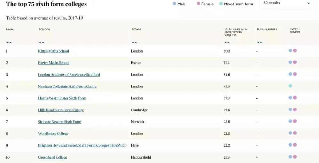Click the 32.6 score value

click(227, 110)
